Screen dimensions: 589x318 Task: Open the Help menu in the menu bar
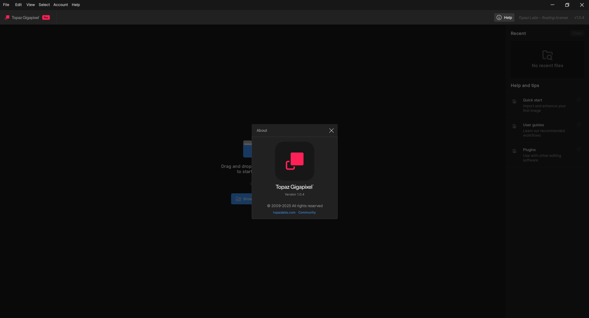[x=76, y=5]
